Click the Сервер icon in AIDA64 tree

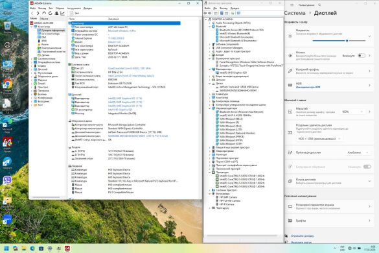(x=35, y=66)
